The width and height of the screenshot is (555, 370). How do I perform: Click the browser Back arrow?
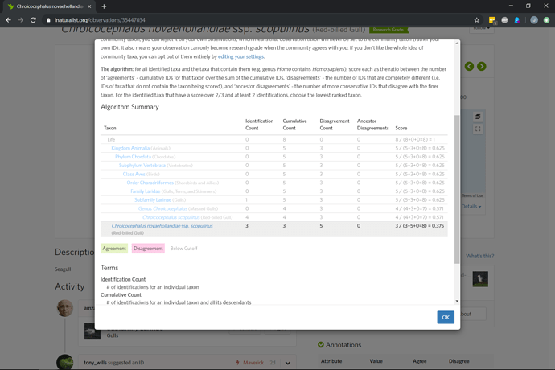(9, 20)
